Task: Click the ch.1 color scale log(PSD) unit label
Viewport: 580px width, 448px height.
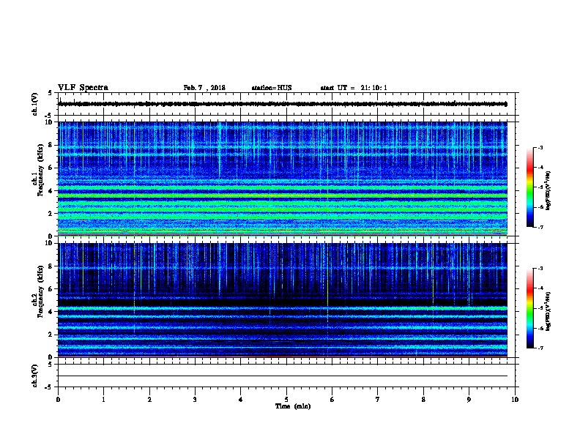Action: (x=549, y=190)
